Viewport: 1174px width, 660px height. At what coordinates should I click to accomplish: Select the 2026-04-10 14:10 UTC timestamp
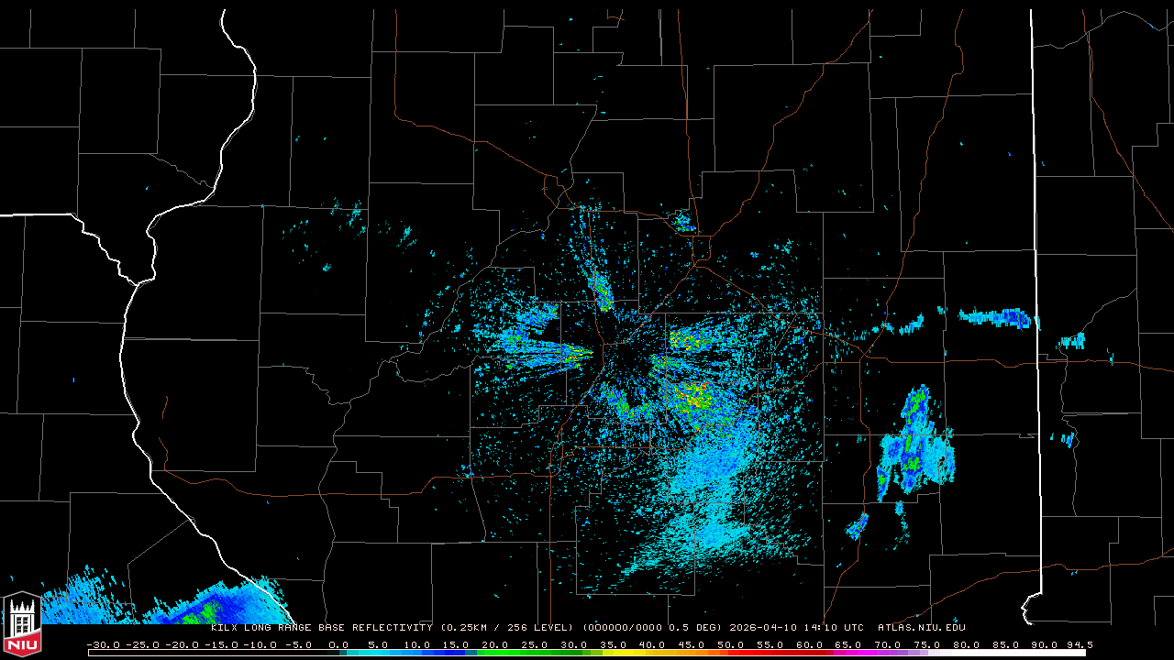(796, 628)
